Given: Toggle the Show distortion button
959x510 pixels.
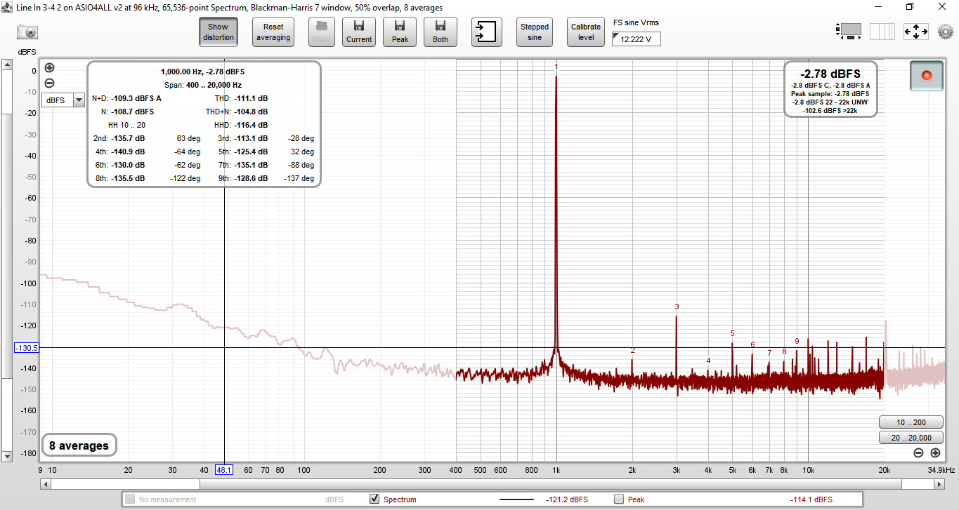Looking at the screenshot, I should click(218, 32).
